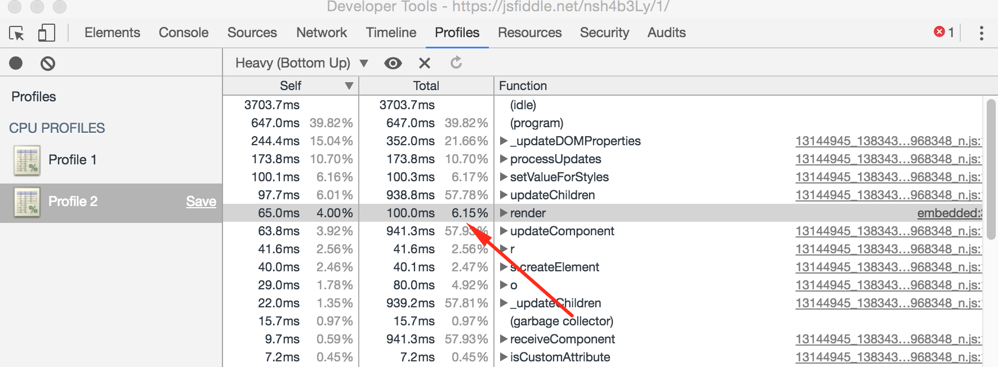The height and width of the screenshot is (367, 998).
Task: Click the 244.4ms self time cell
Action: coord(275,141)
